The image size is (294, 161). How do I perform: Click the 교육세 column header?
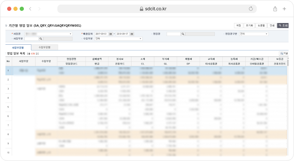211,59
